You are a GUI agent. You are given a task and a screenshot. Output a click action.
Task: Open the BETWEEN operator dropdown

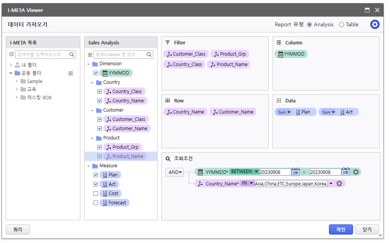[x=244, y=172]
